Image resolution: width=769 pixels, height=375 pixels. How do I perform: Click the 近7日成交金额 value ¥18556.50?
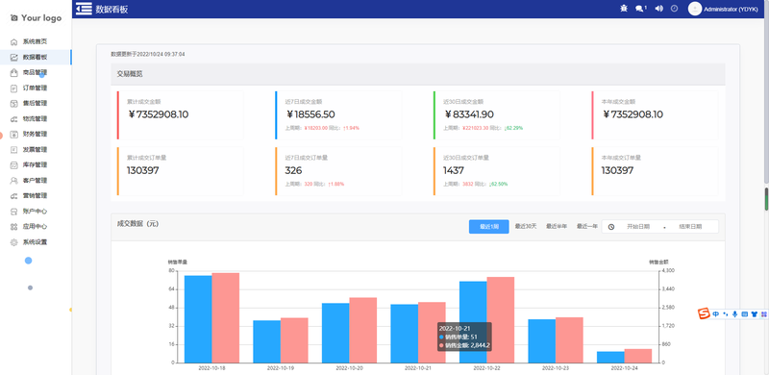tap(310, 114)
